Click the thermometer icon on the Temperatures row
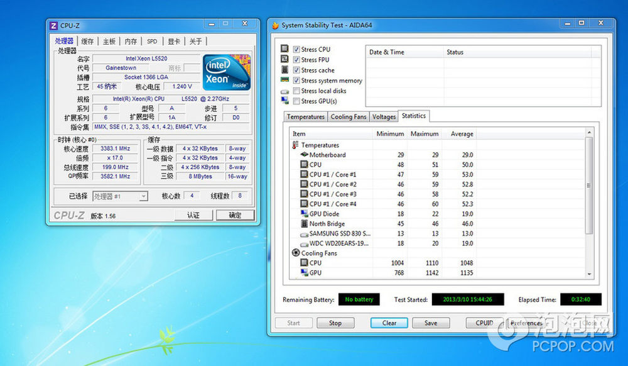The height and width of the screenshot is (366, 628). coord(296,145)
